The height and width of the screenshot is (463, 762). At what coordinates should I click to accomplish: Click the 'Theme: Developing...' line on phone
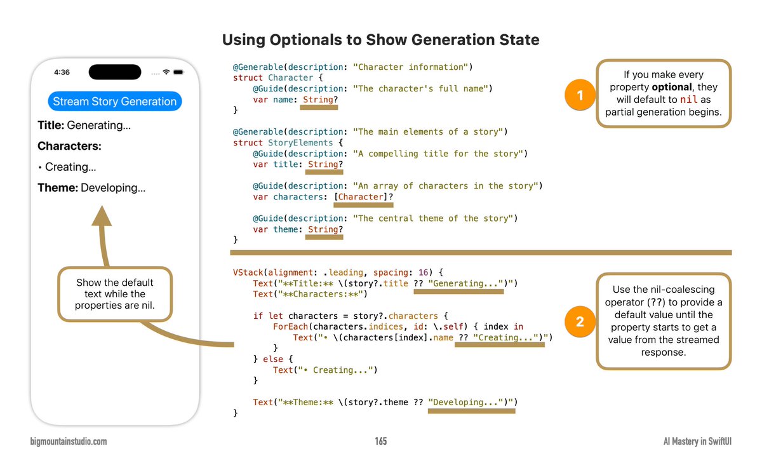91,188
